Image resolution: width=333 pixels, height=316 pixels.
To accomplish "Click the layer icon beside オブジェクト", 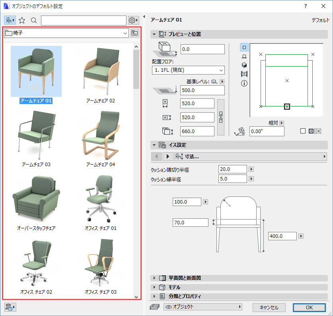I will [155, 307].
